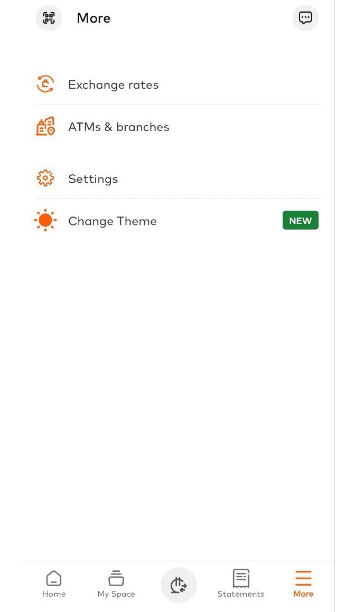Open the Exchange rates menu item
This screenshot has height=612, width=345.
(114, 85)
